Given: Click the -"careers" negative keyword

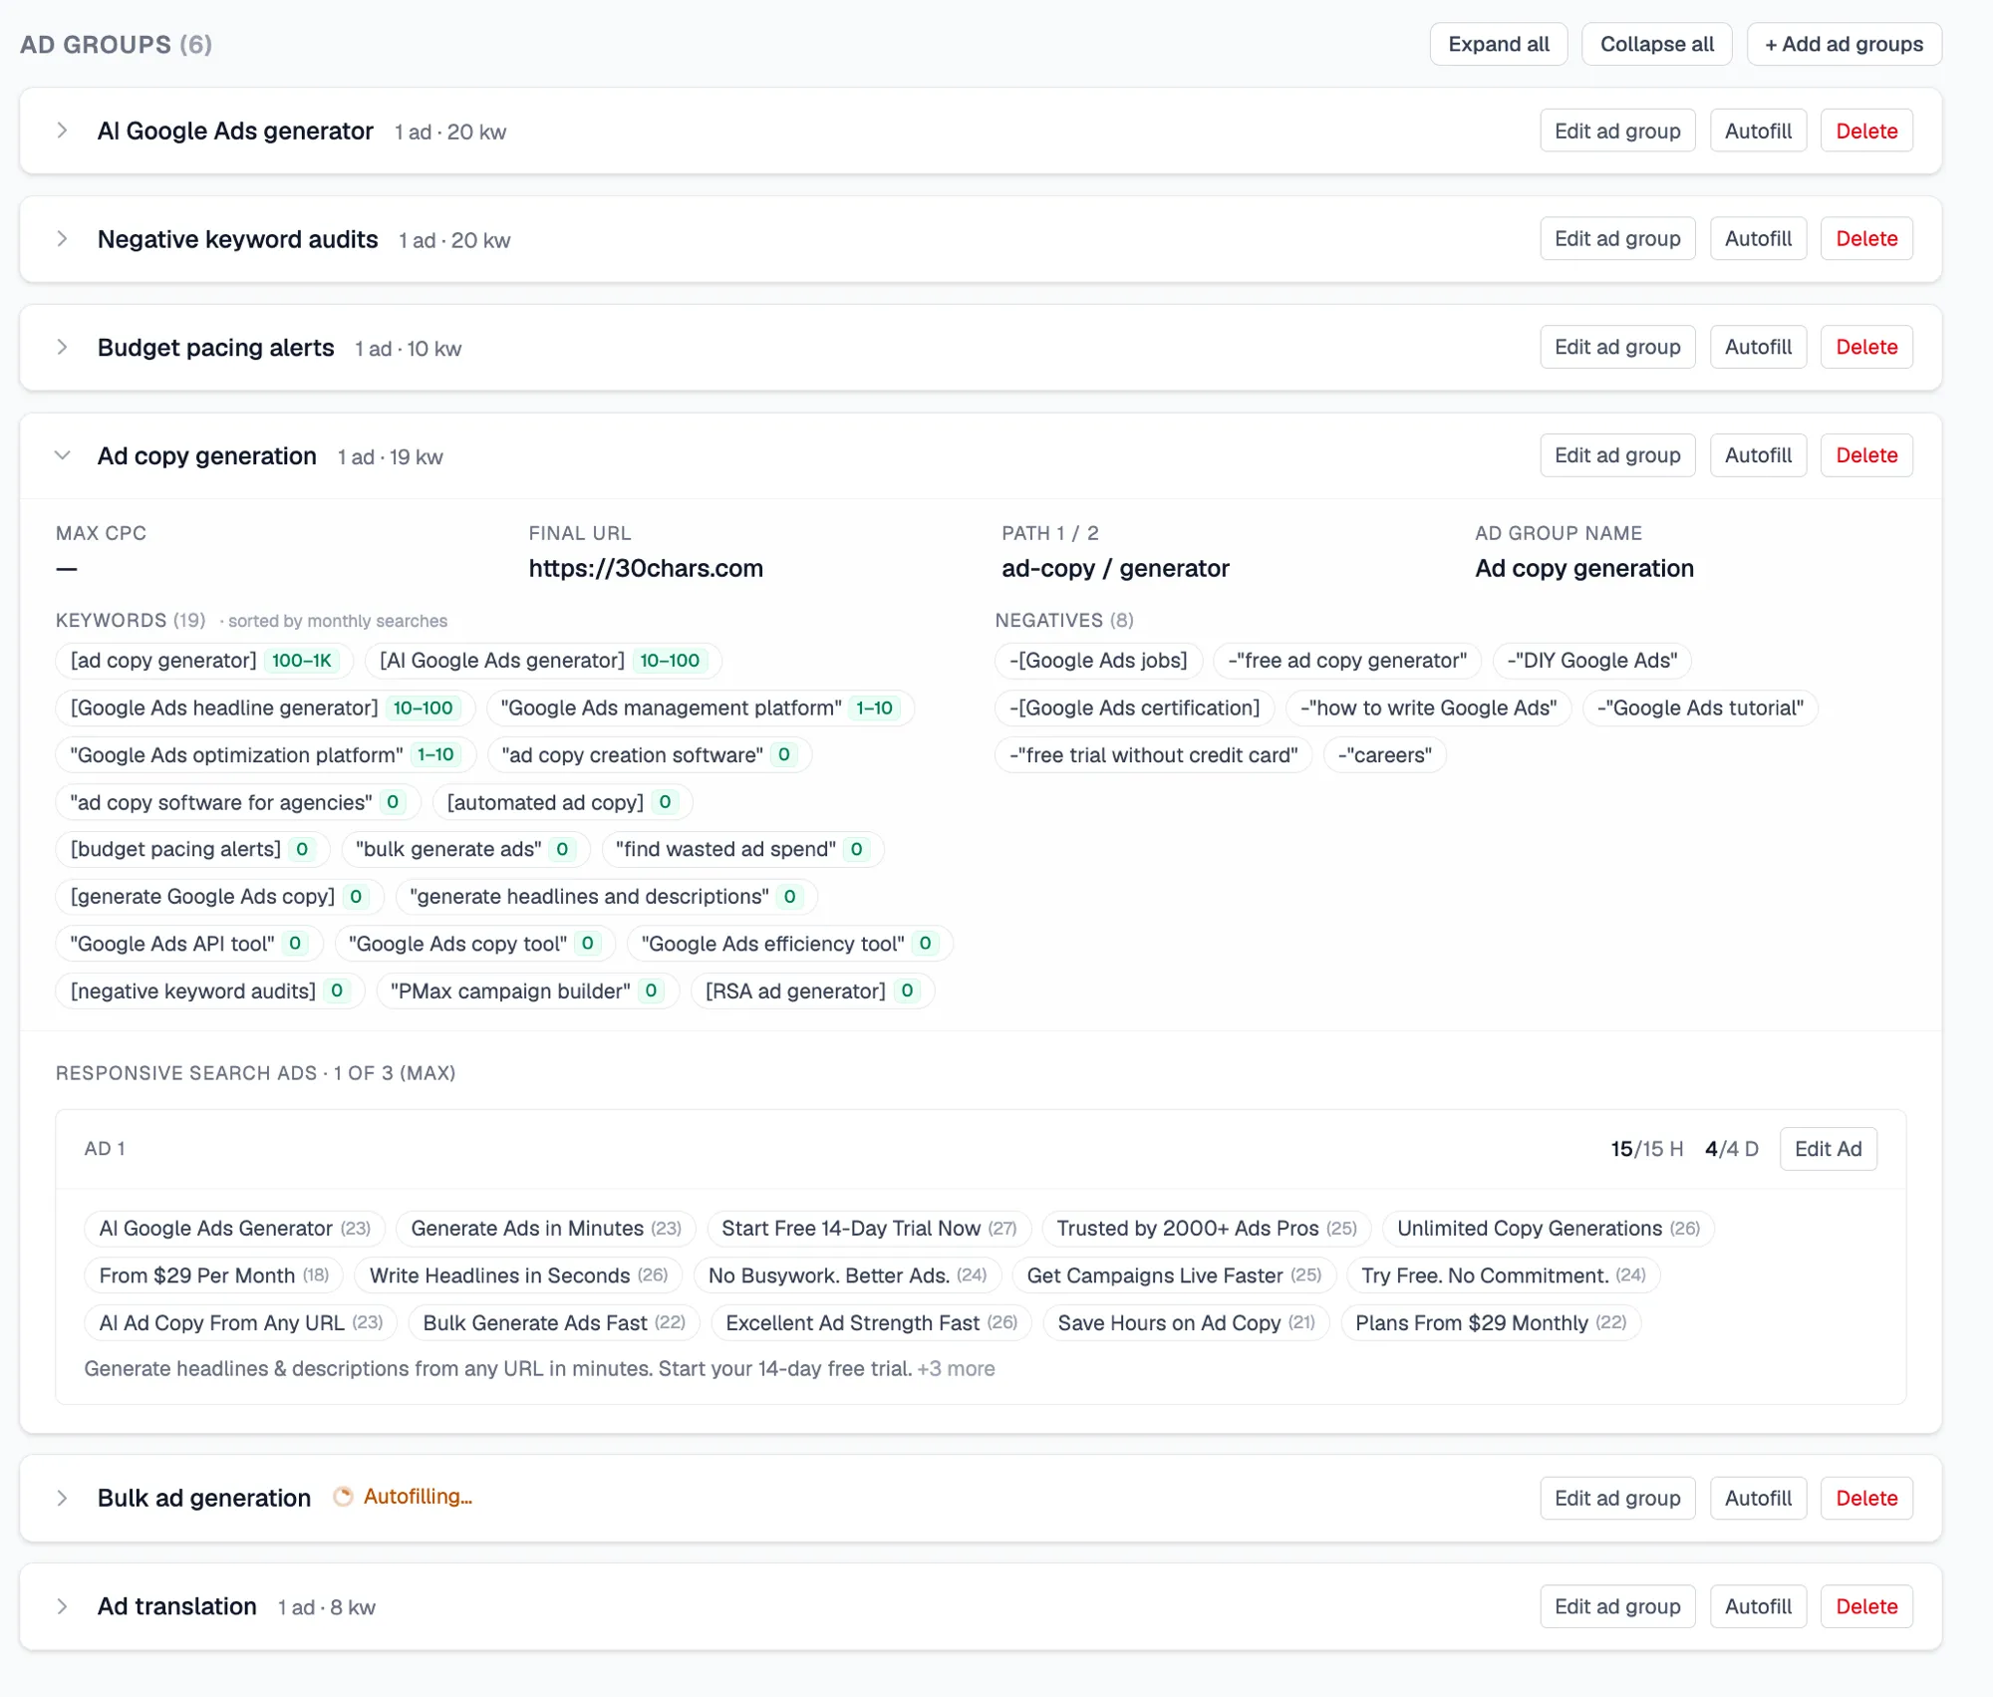Looking at the screenshot, I should coord(1384,754).
